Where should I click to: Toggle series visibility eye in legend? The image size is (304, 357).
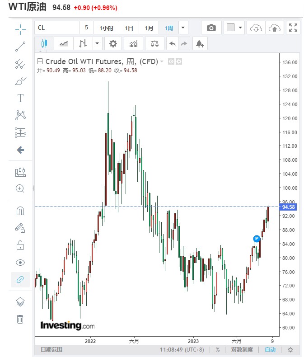[x=171, y=61]
